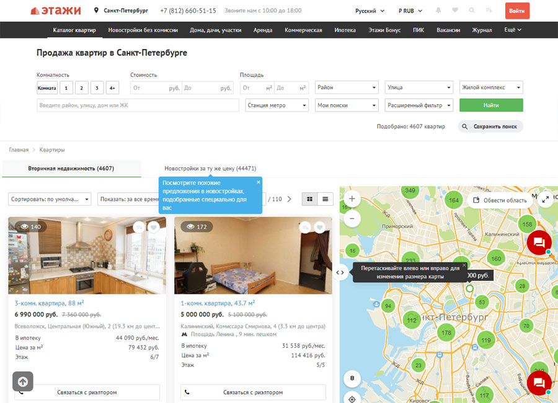558x403 pixels.
Task: Expand the Жилой комплекс dropdown
Action: pyautogui.click(x=491, y=87)
